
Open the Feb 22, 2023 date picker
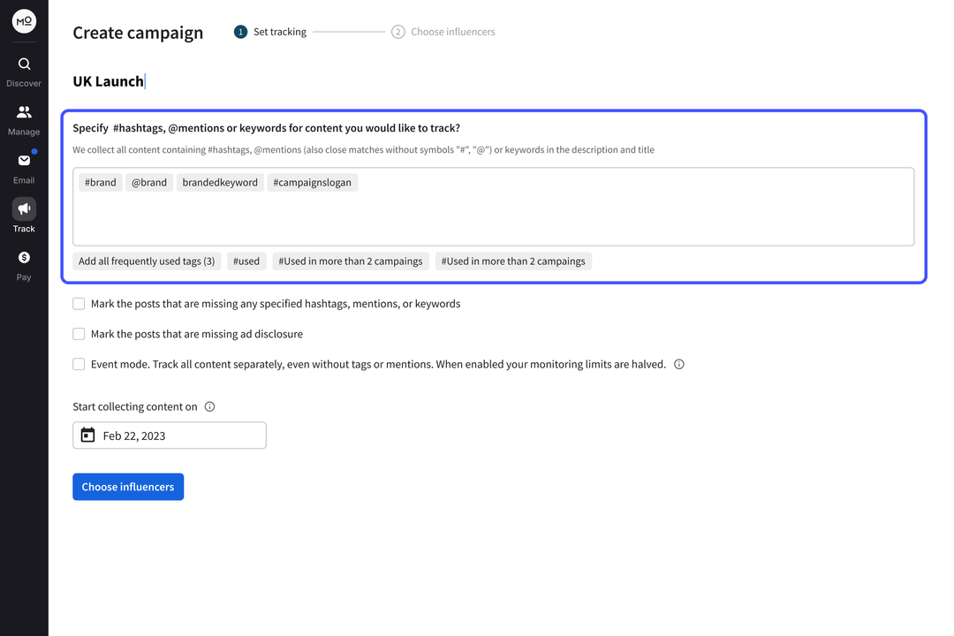pyautogui.click(x=169, y=435)
